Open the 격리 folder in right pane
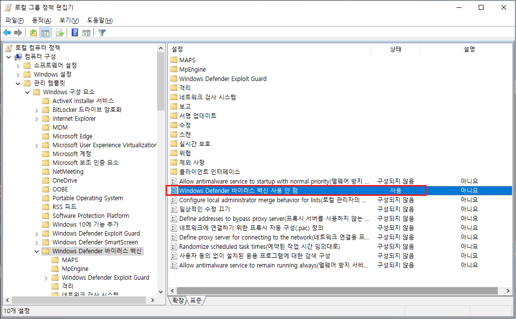Screen dimensions: 516x319 pyautogui.click(x=185, y=88)
